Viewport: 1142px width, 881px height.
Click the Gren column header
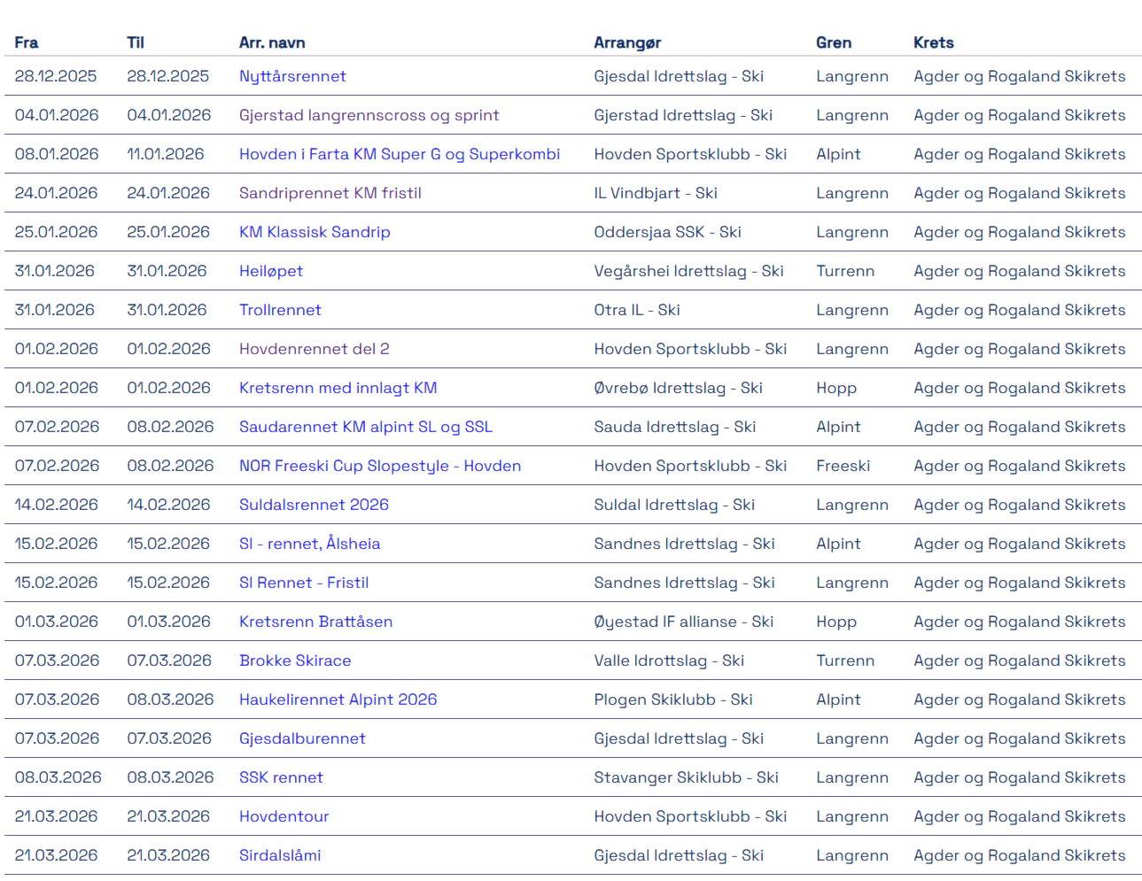pos(833,43)
